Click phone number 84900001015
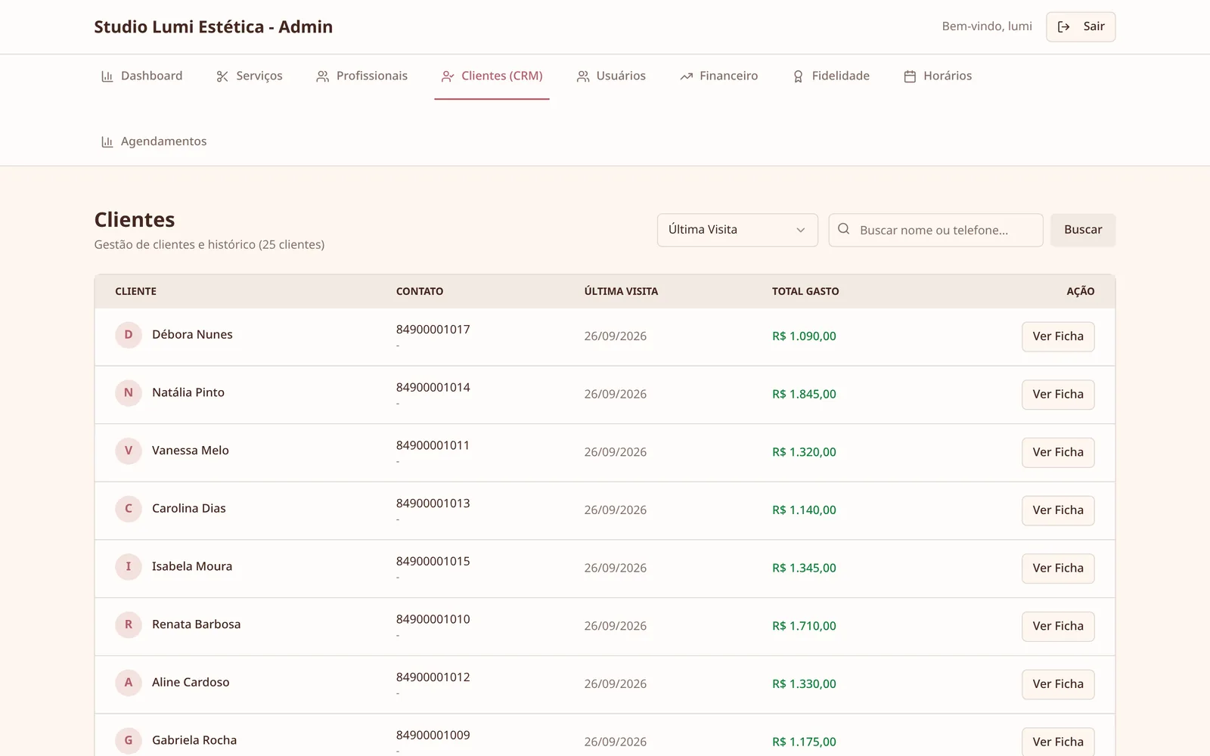The width and height of the screenshot is (1210, 756). coord(433,562)
